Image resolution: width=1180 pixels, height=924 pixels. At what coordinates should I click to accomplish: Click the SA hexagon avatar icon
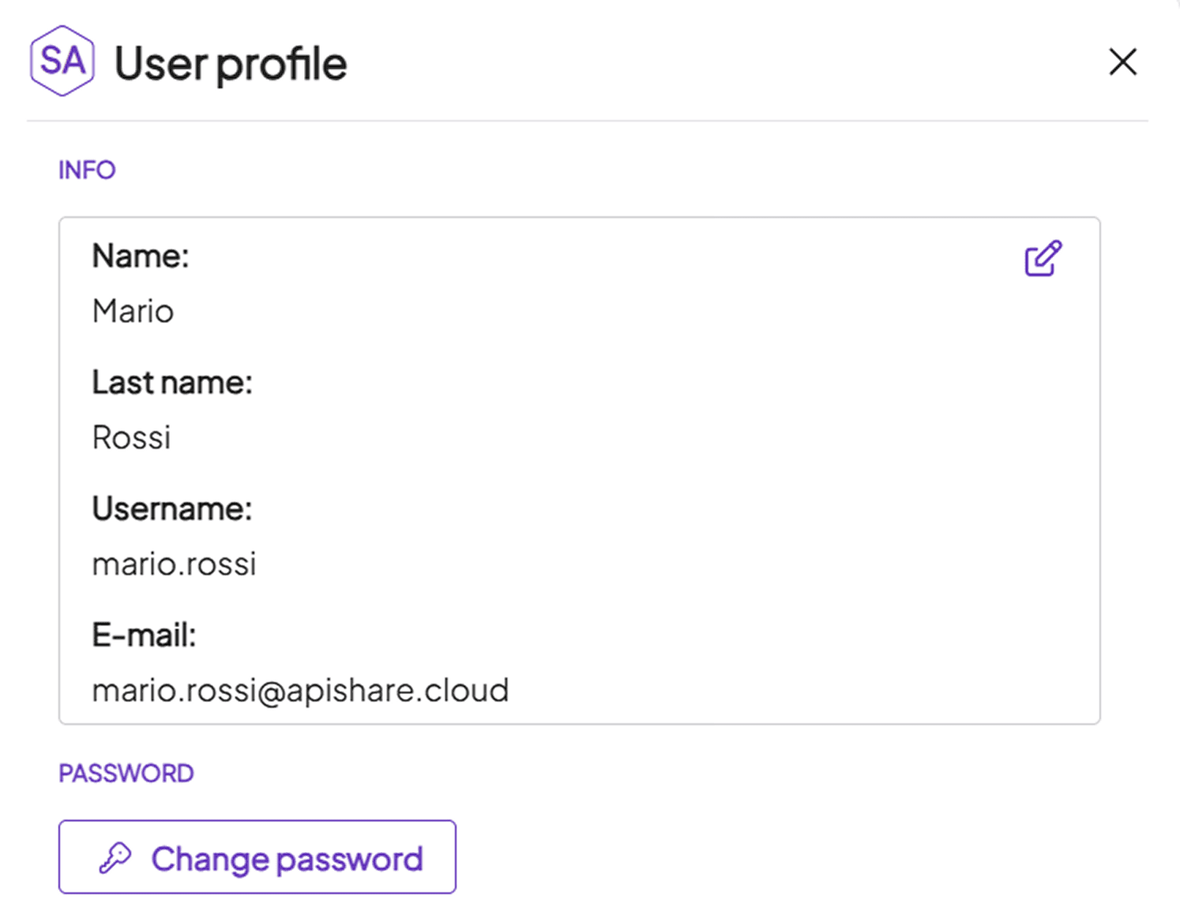coord(62,61)
